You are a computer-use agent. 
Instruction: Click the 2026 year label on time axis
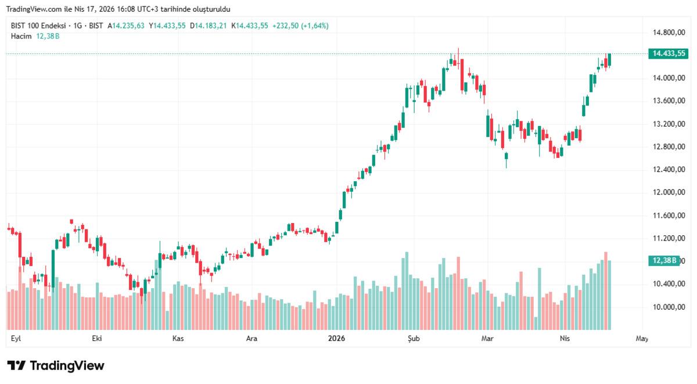(336, 338)
